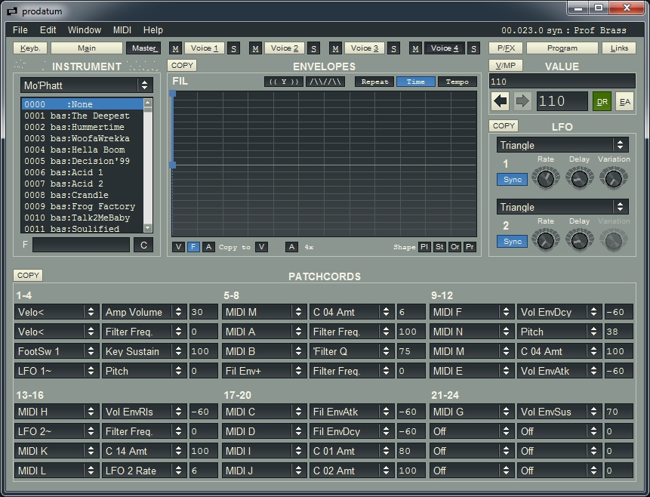Open Amp Volume destination dropdown

pos(144,312)
